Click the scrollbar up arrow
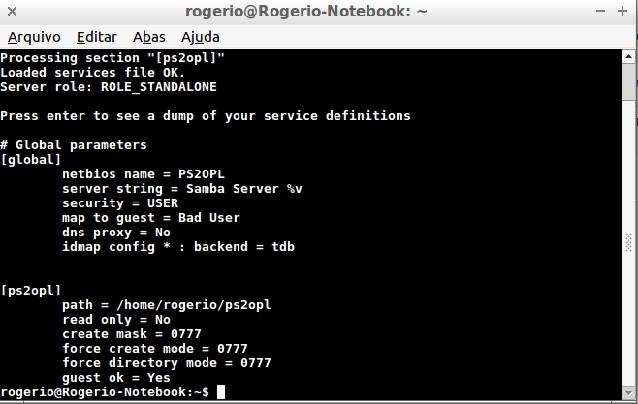 click(628, 57)
